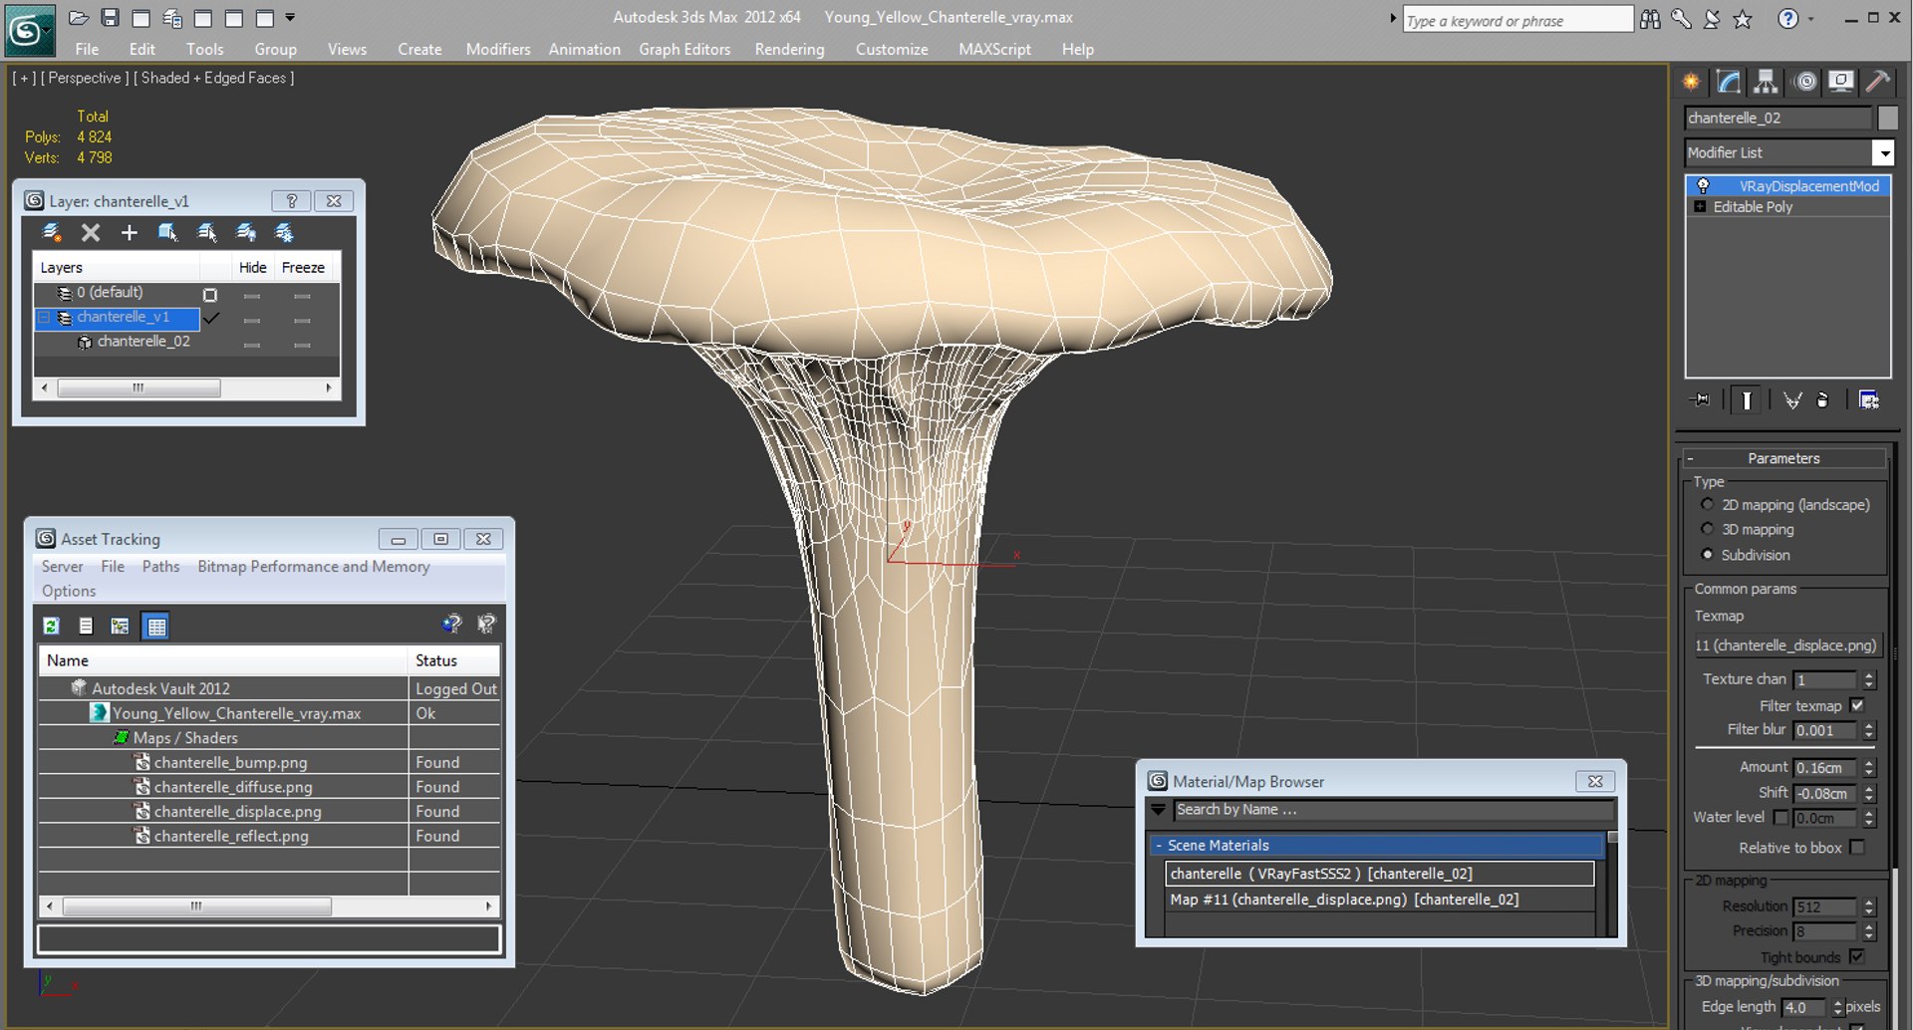Switch to the Modify command panel tab
The image size is (1913, 1030).
(1729, 82)
